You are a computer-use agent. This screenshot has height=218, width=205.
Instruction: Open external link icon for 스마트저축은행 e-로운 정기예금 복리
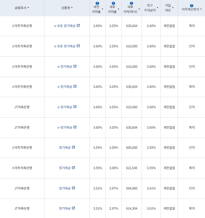click(x=78, y=25)
